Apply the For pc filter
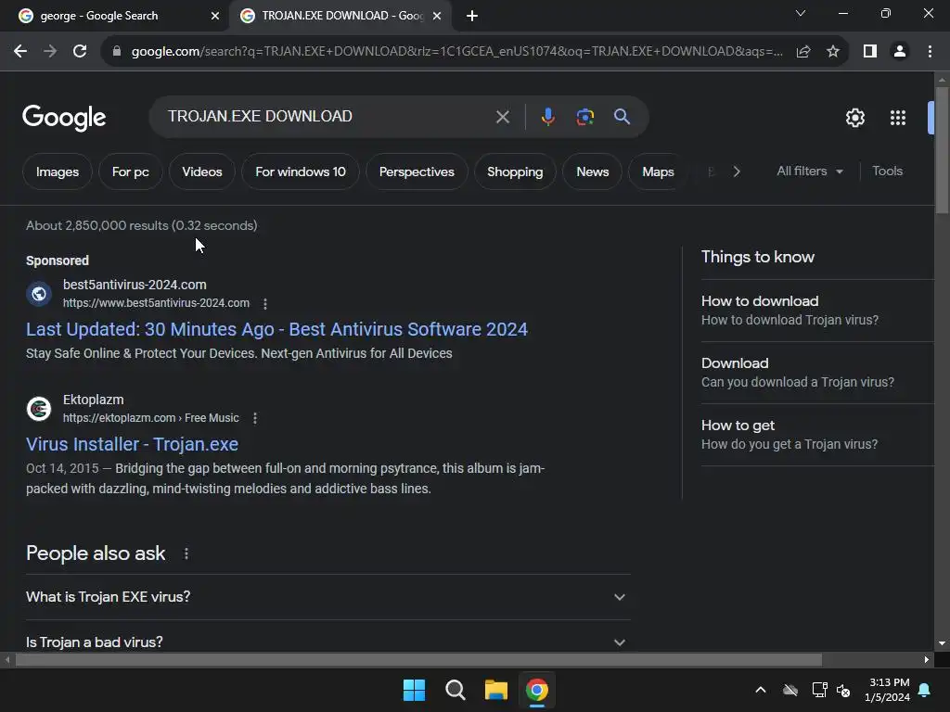Screen dimensions: 950x712 pyautogui.click(x=130, y=172)
